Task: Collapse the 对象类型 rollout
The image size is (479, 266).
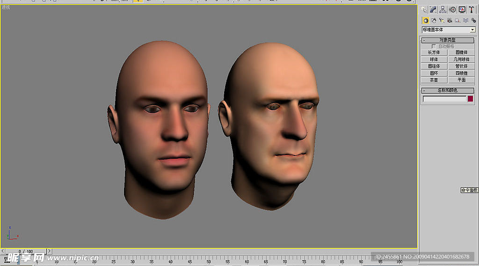Action: [x=448, y=40]
